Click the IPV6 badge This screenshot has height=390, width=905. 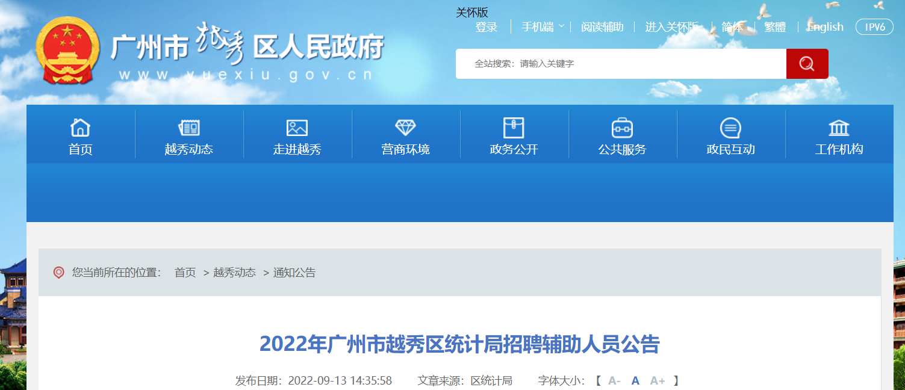click(874, 27)
